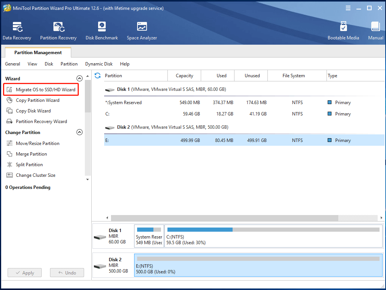Choose Move/Resize Partition

38,143
